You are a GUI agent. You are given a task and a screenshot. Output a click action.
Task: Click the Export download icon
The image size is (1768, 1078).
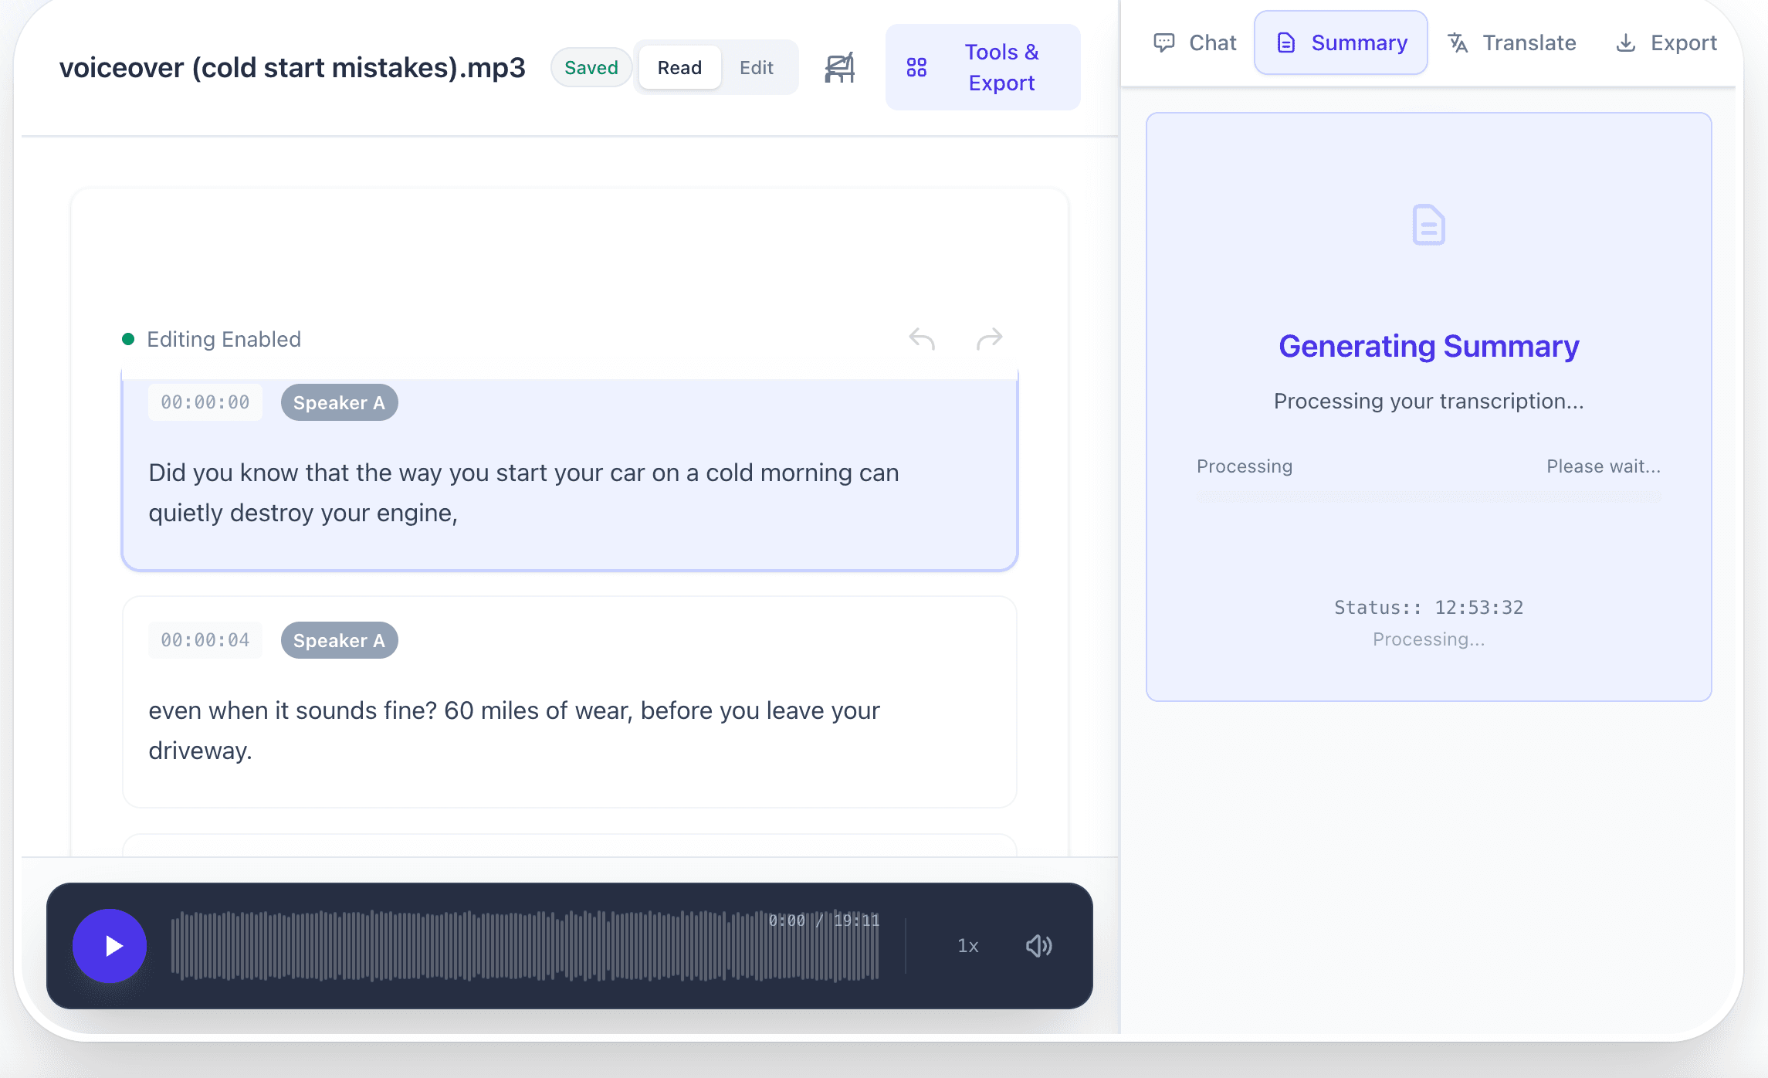[1626, 43]
